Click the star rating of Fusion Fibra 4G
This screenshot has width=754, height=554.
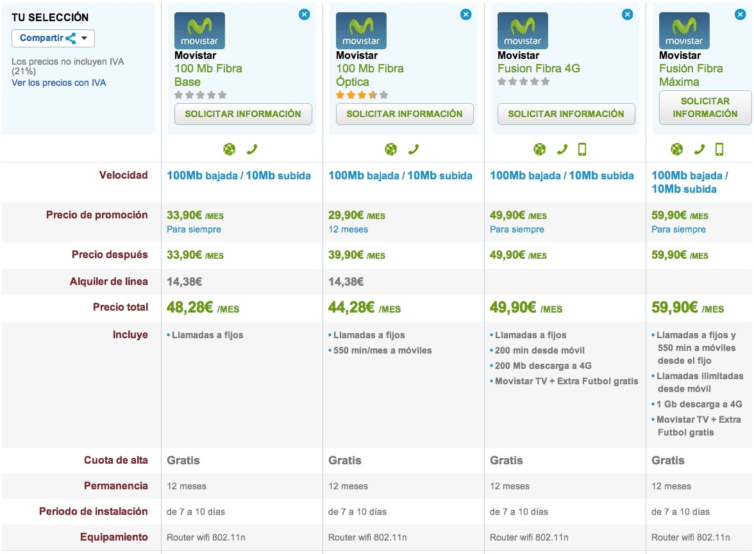coord(523,82)
